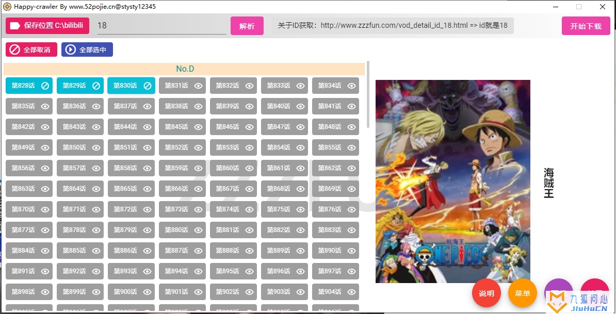Click the eye icon on episode 第862话
Image resolution: width=616 pixels, height=314 pixels.
pos(352,168)
